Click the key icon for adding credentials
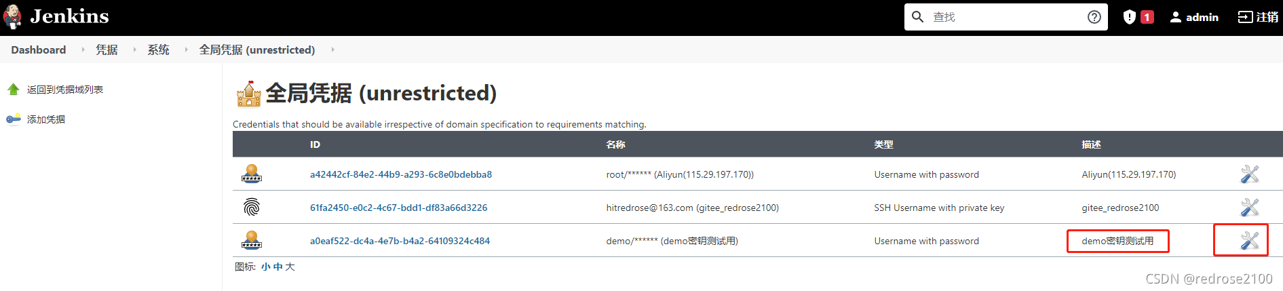The image size is (1283, 291). click(x=14, y=119)
